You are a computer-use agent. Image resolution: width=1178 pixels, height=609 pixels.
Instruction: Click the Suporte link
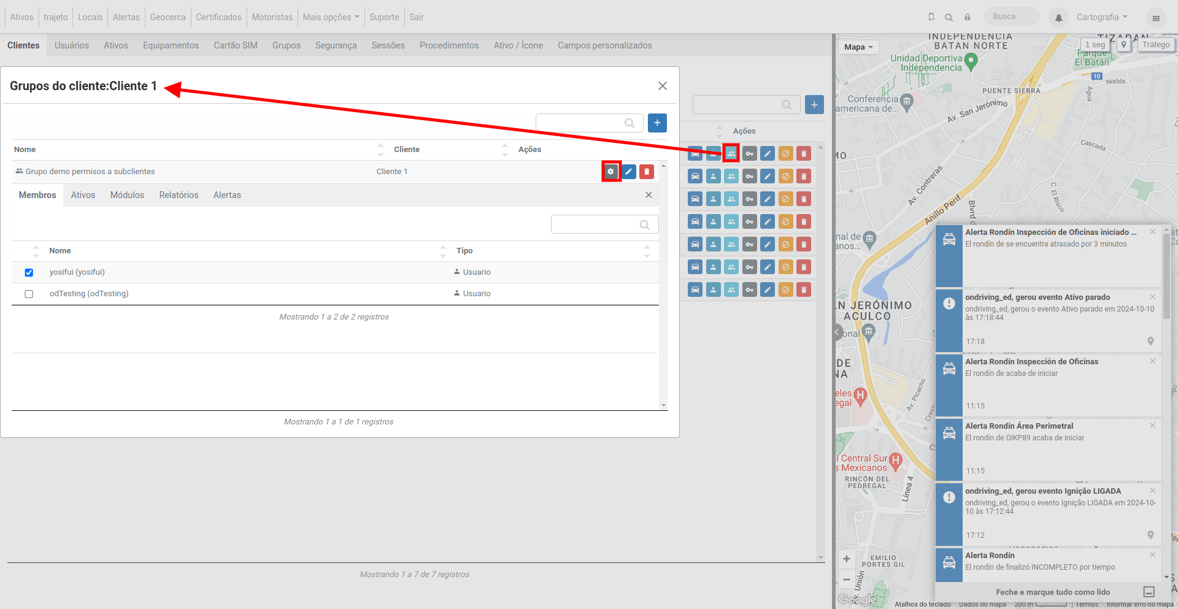384,17
